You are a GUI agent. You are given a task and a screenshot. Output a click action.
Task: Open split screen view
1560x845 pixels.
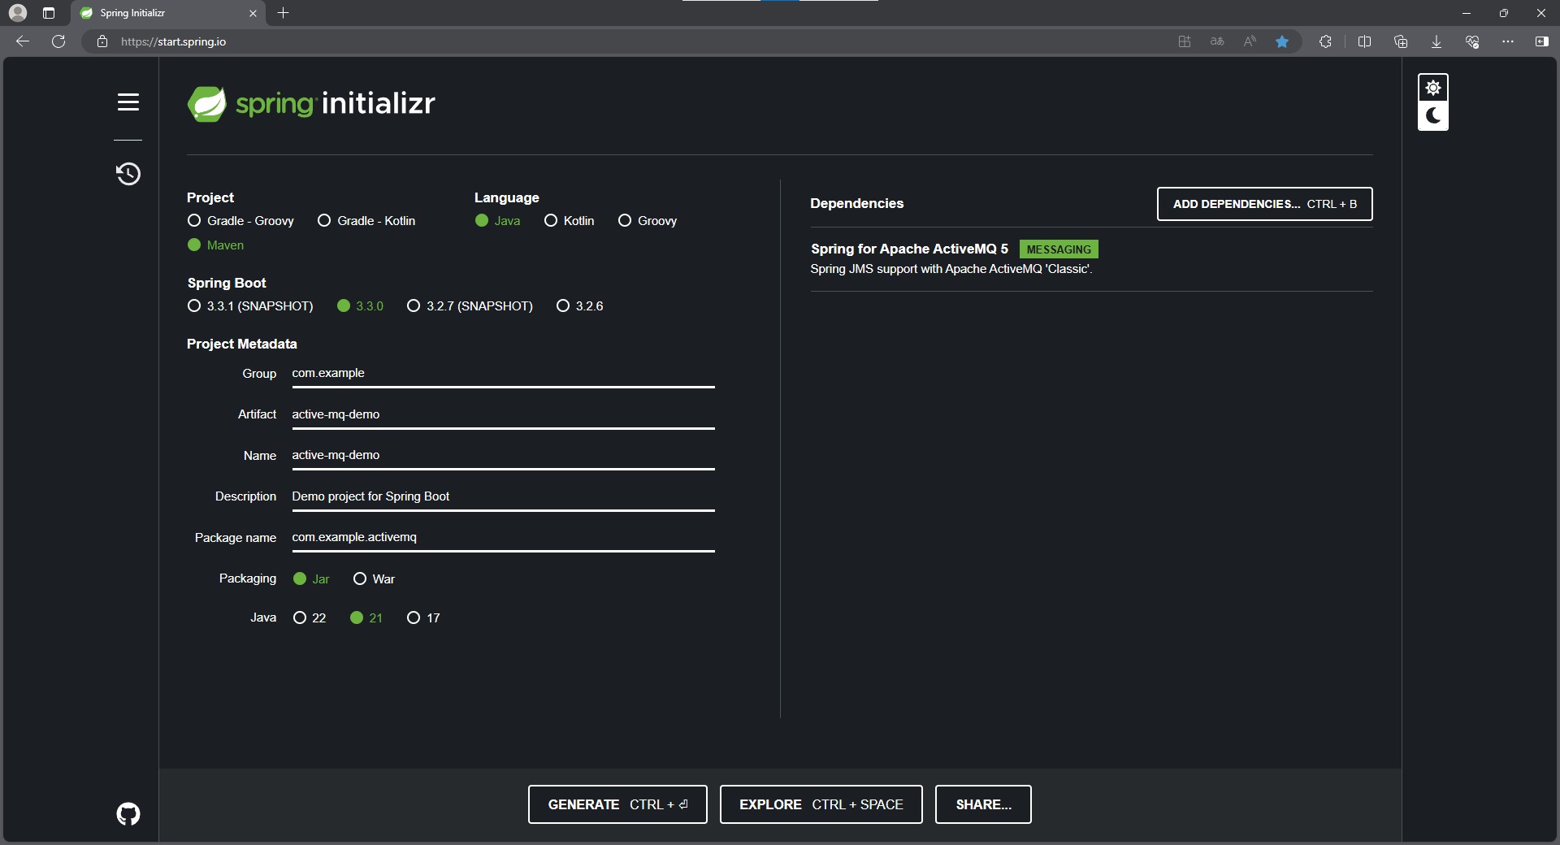(1364, 41)
